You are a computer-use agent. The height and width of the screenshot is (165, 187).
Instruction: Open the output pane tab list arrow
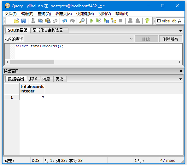click(180, 79)
